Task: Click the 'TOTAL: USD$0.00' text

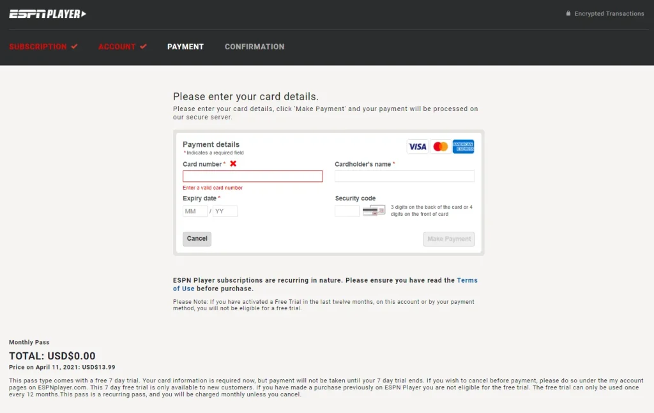Action: pos(52,356)
